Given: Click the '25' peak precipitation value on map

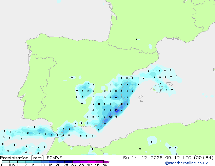Looking at the screenshot, I should pyautogui.click(x=116, y=110).
